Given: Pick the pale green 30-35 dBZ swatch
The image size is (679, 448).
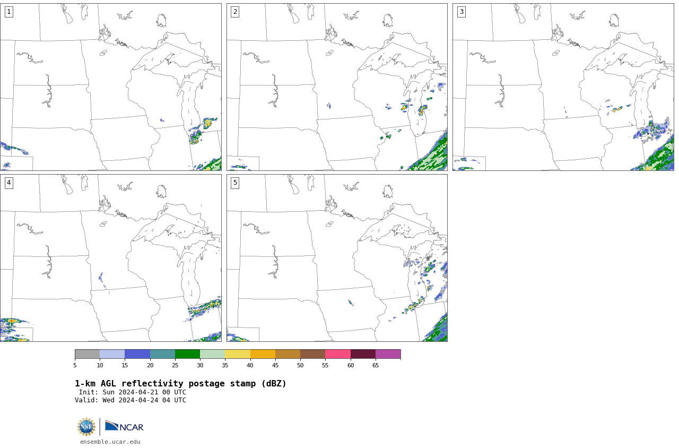Looking at the screenshot, I should coord(212,354).
